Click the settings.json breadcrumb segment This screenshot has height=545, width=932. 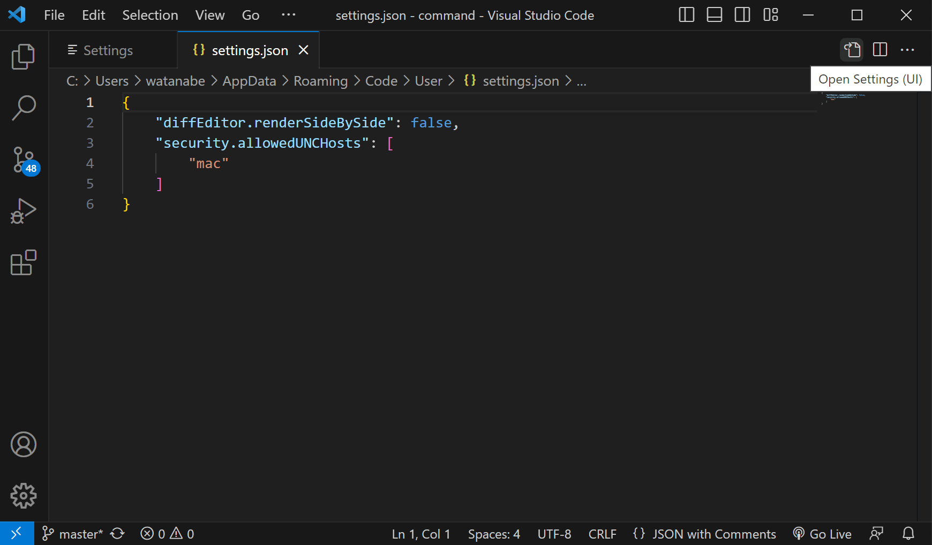pyautogui.click(x=512, y=81)
